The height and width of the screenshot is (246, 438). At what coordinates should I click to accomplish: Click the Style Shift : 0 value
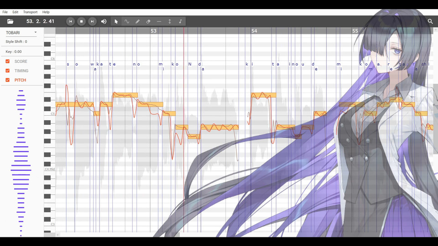coord(16,41)
